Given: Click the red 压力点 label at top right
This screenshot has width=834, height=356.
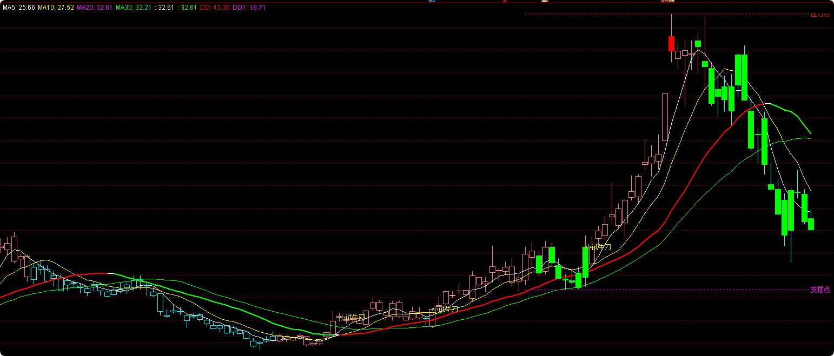Looking at the screenshot, I should click(x=820, y=15).
